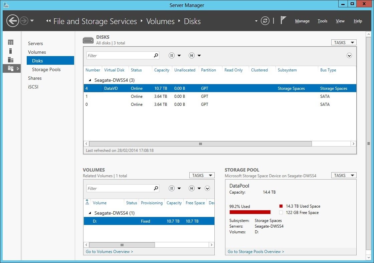Click the white Free Space legend swatch
The image size is (374, 263).
281,213
